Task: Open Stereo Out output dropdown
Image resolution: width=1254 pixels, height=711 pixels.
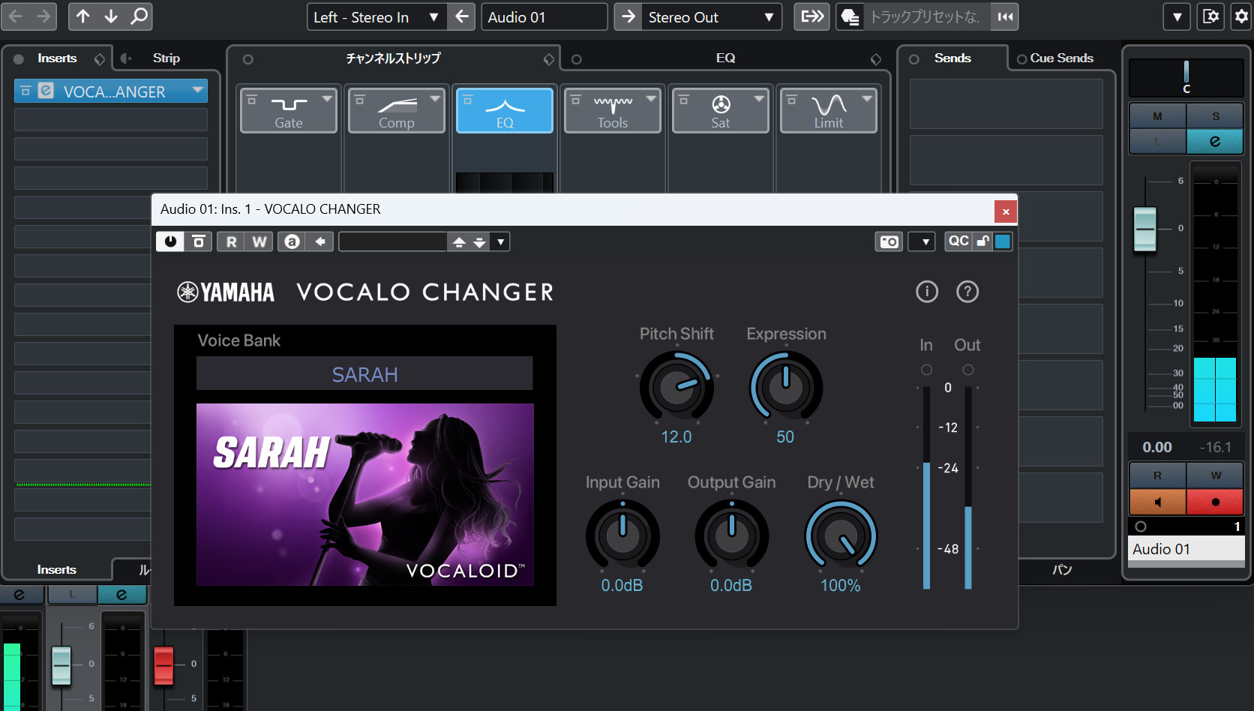Action: [711, 16]
